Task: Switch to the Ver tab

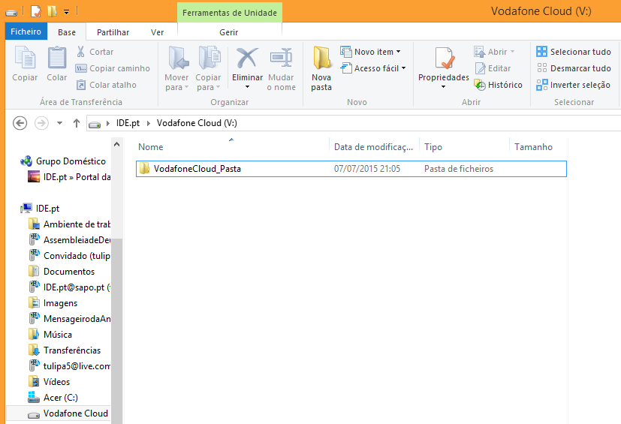Action: (157, 32)
